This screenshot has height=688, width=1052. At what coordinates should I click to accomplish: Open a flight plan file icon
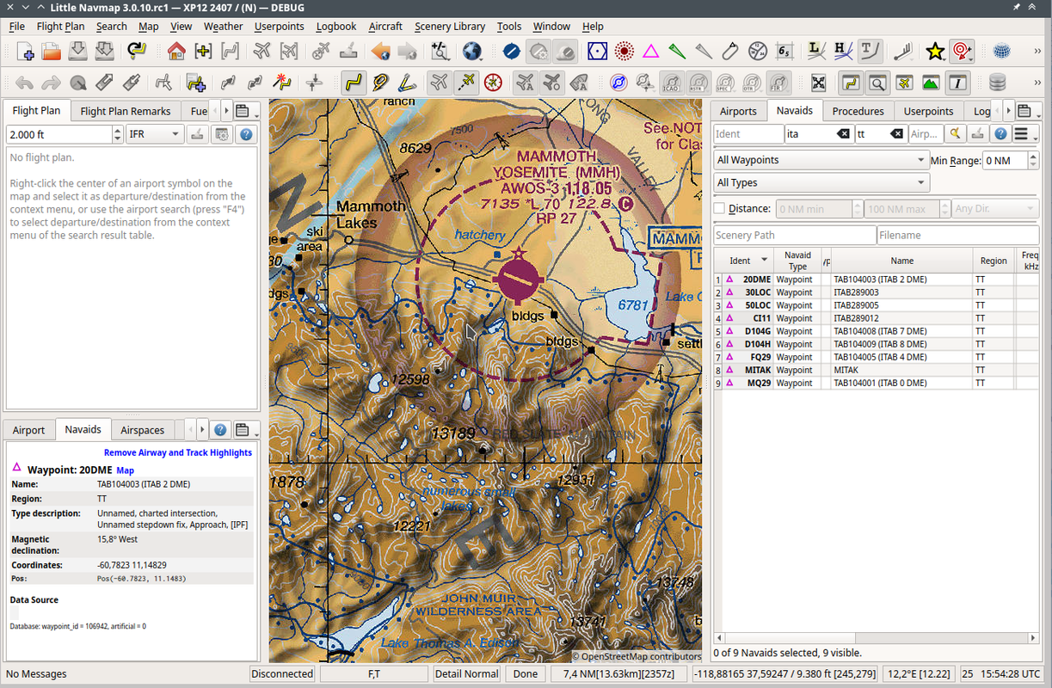tap(52, 52)
